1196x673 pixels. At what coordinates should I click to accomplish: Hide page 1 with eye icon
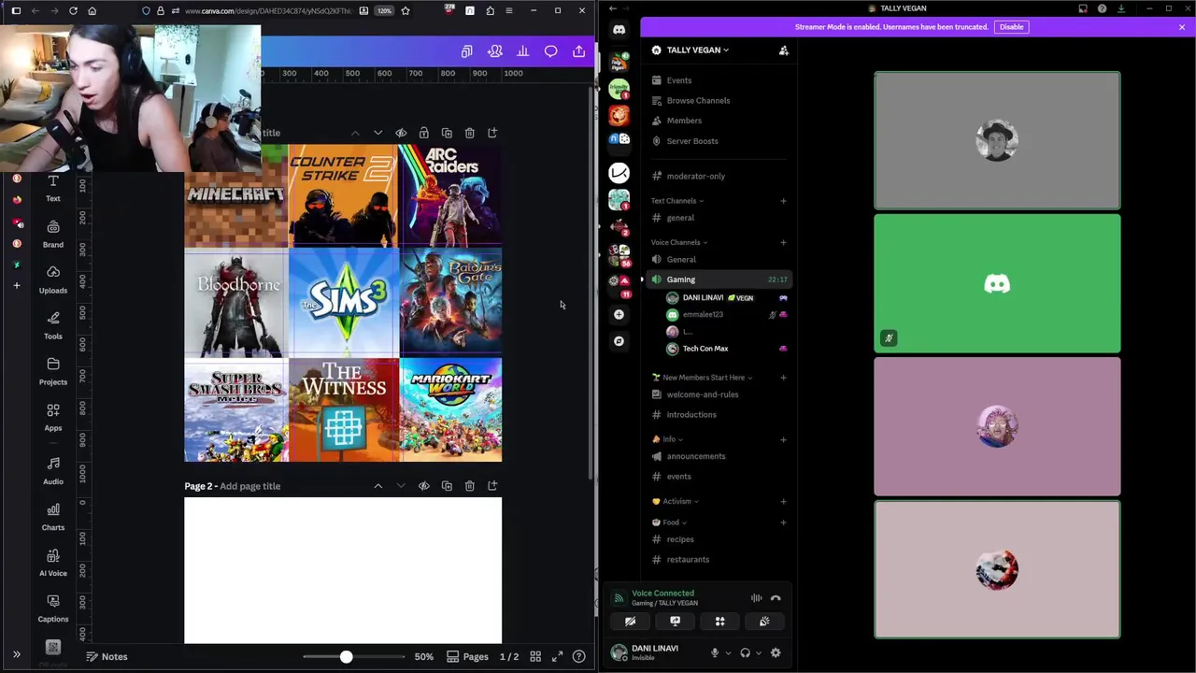(401, 133)
